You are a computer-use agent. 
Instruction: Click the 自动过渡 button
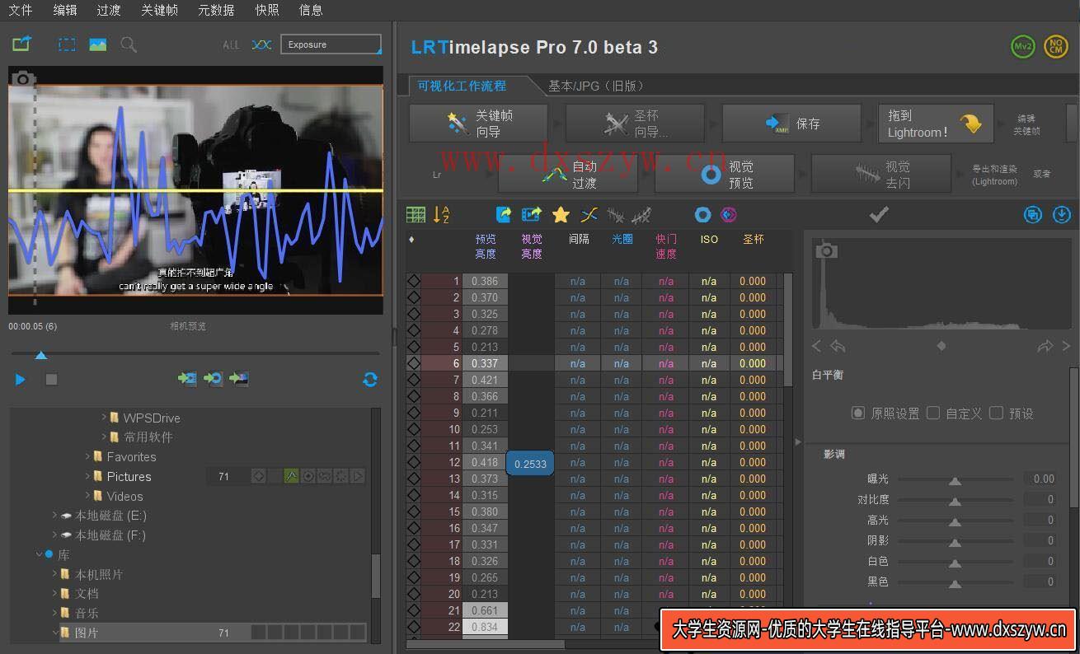click(x=568, y=174)
